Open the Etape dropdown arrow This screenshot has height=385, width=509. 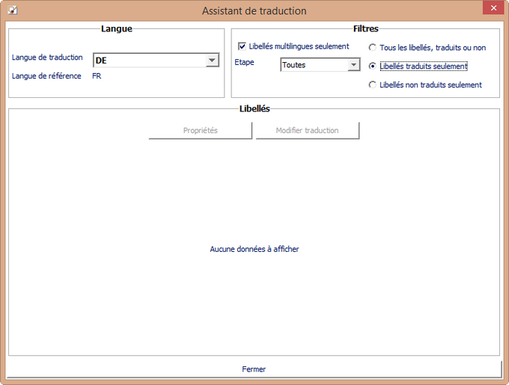(354, 65)
